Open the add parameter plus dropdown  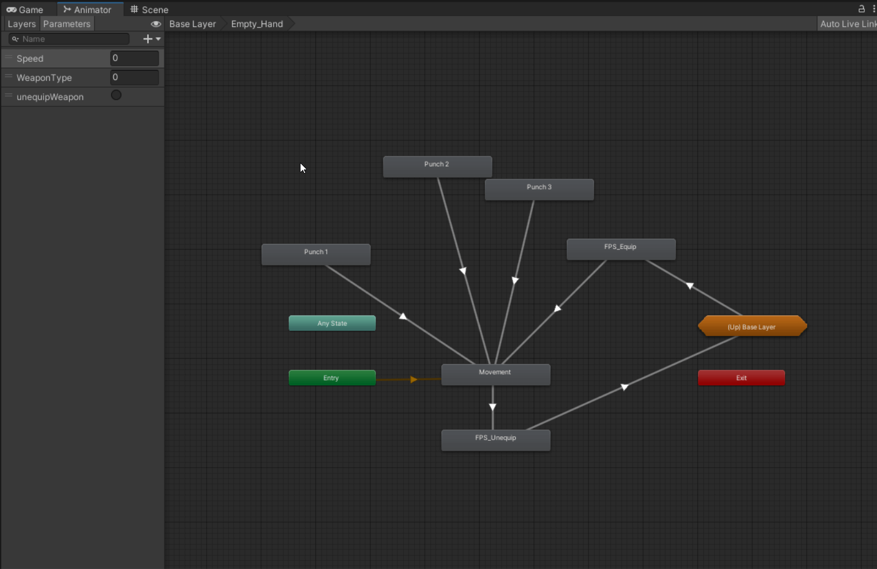152,39
